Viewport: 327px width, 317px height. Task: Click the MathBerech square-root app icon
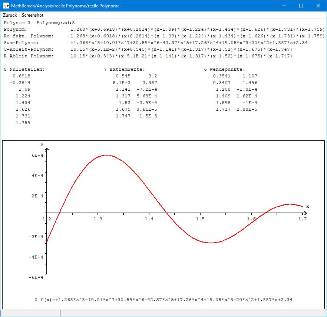point(6,6)
